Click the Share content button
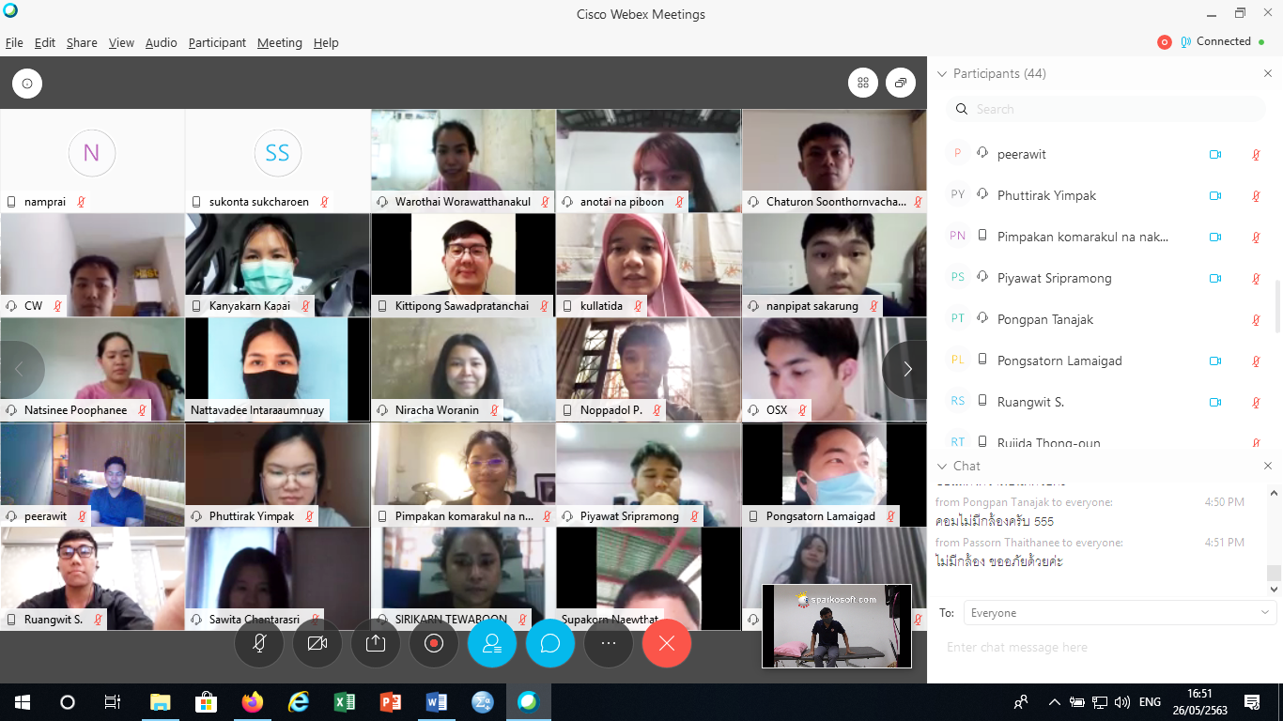The image size is (1283, 721). point(376,643)
